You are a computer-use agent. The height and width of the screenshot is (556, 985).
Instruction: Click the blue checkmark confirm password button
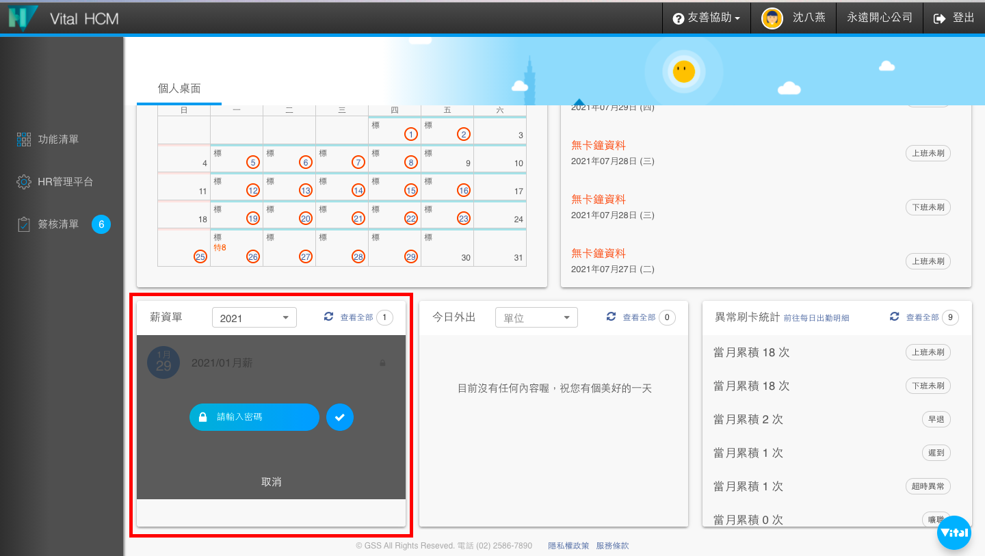340,417
